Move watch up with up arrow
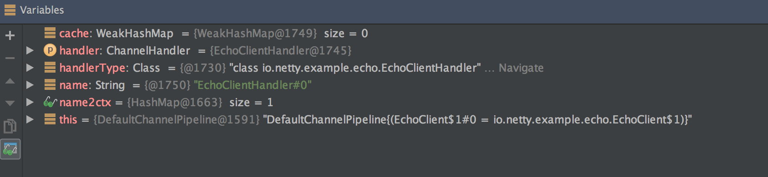This screenshot has height=177, width=768. click(x=10, y=81)
